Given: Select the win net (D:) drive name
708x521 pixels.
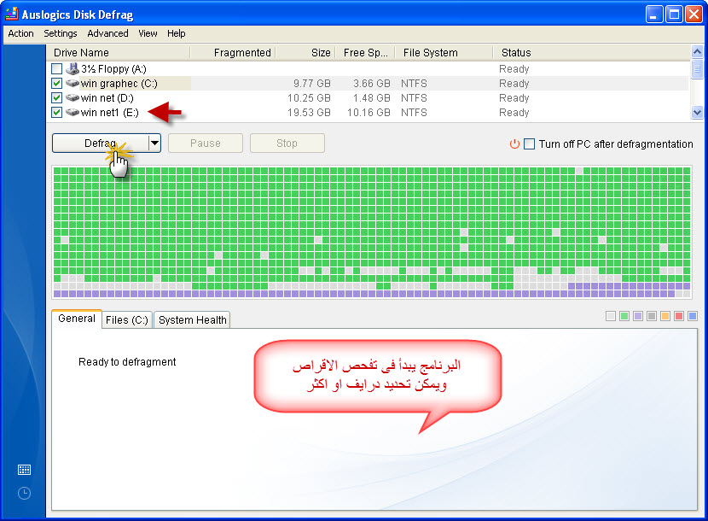Looking at the screenshot, I should [107, 97].
